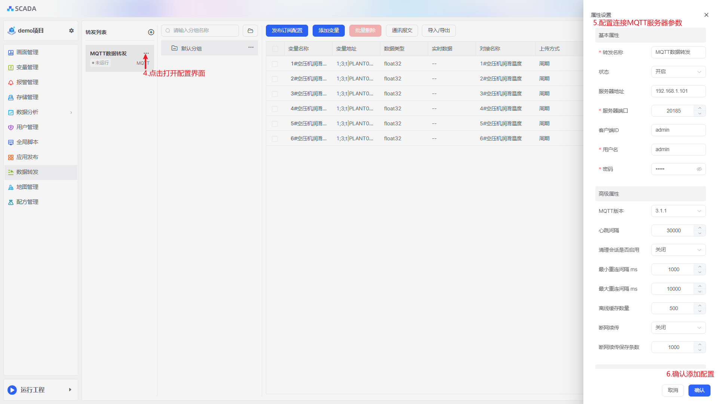Open the 状态 dropdown
The image size is (718, 404).
(x=678, y=72)
